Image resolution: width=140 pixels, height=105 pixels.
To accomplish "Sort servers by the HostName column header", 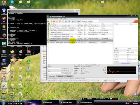I will coord(64,24).
